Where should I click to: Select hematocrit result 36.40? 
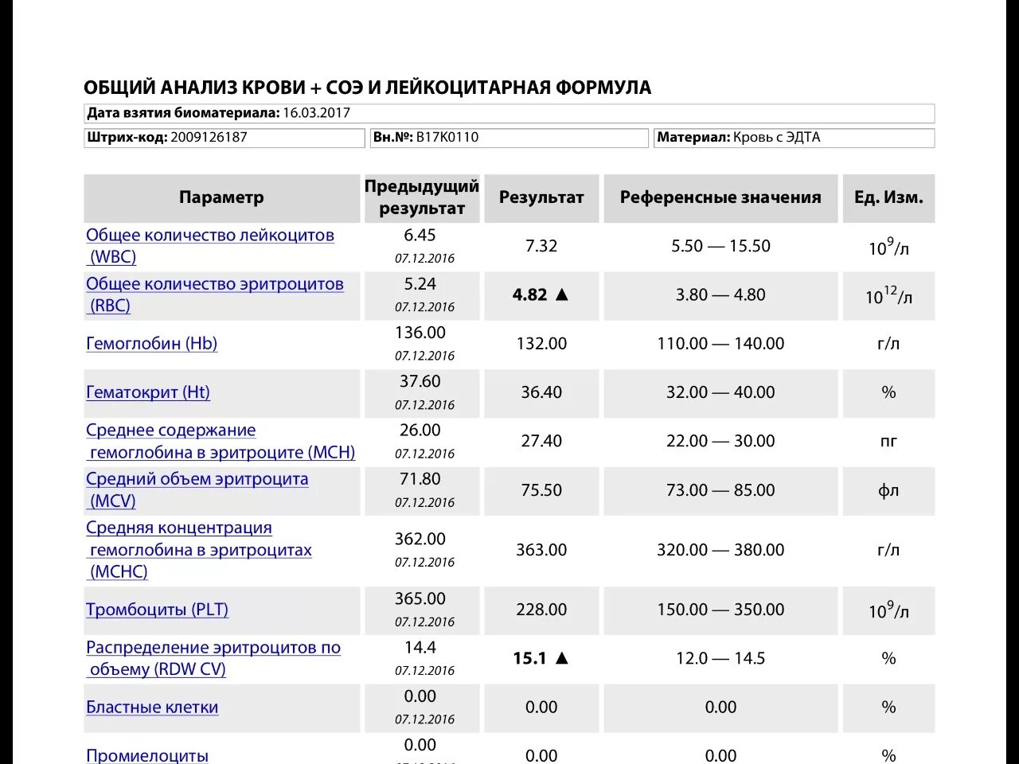(x=541, y=392)
